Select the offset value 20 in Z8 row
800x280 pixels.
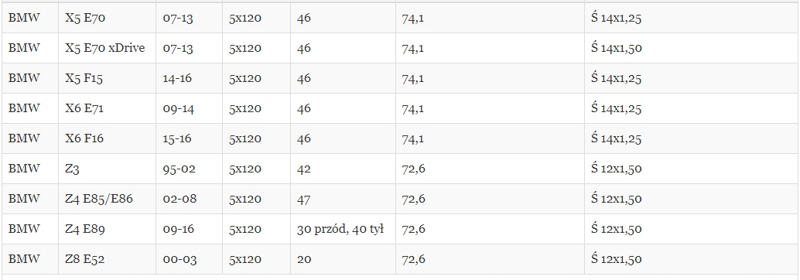tap(304, 259)
